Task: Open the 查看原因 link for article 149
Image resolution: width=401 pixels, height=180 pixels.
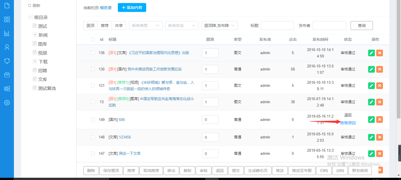Action: coord(348,123)
